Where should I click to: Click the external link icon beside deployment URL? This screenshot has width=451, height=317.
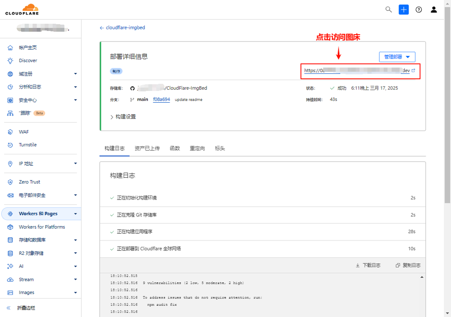[413, 71]
